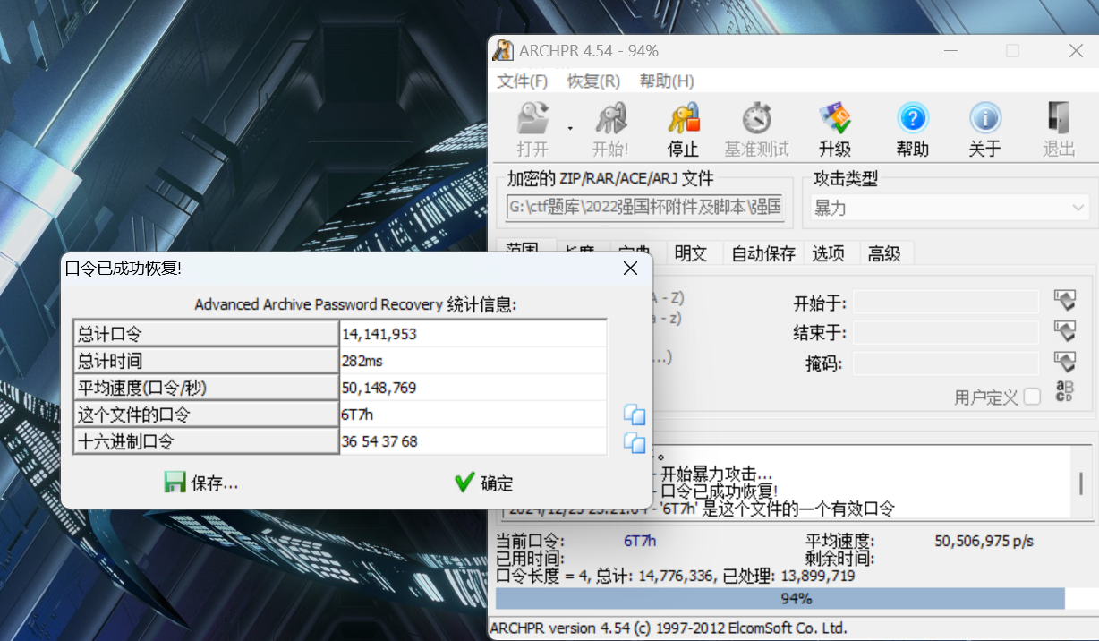
Task: Open the 文件(F) menu
Action: 523,81
